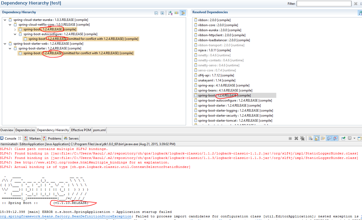
Task: Select ribbon-httpclient in Resolved Dependencies
Action: (220, 35)
